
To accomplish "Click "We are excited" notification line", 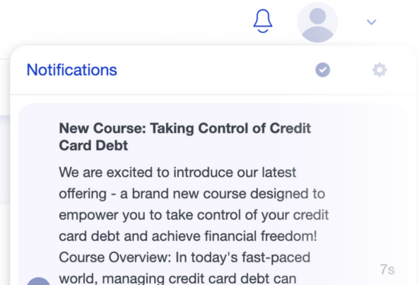I will [x=178, y=173].
